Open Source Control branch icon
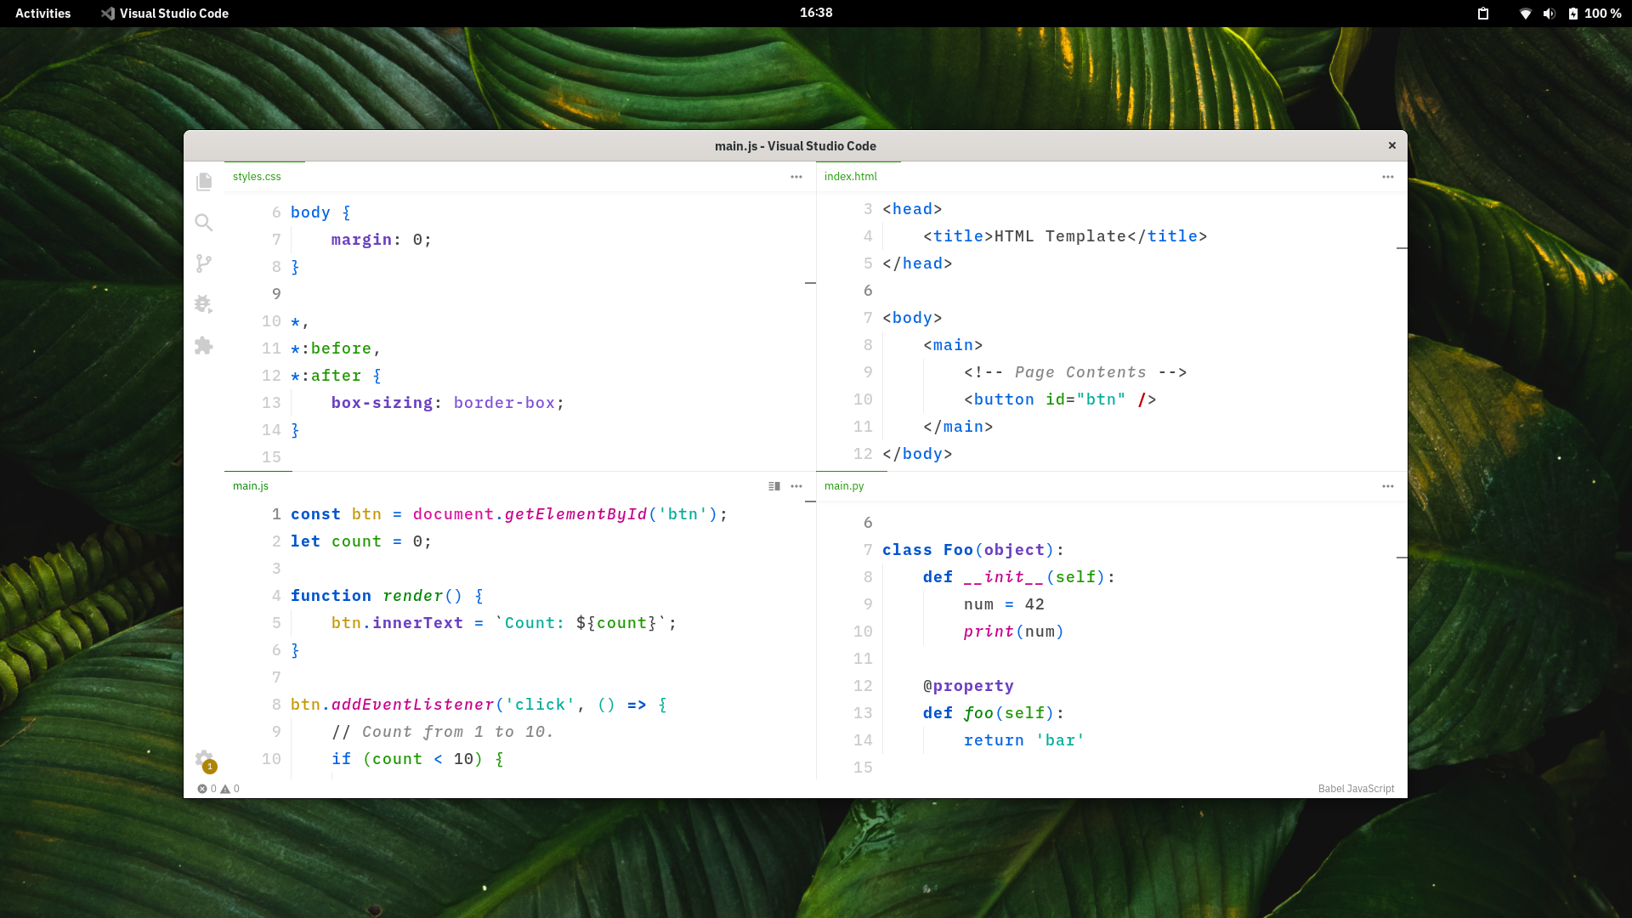 (204, 263)
